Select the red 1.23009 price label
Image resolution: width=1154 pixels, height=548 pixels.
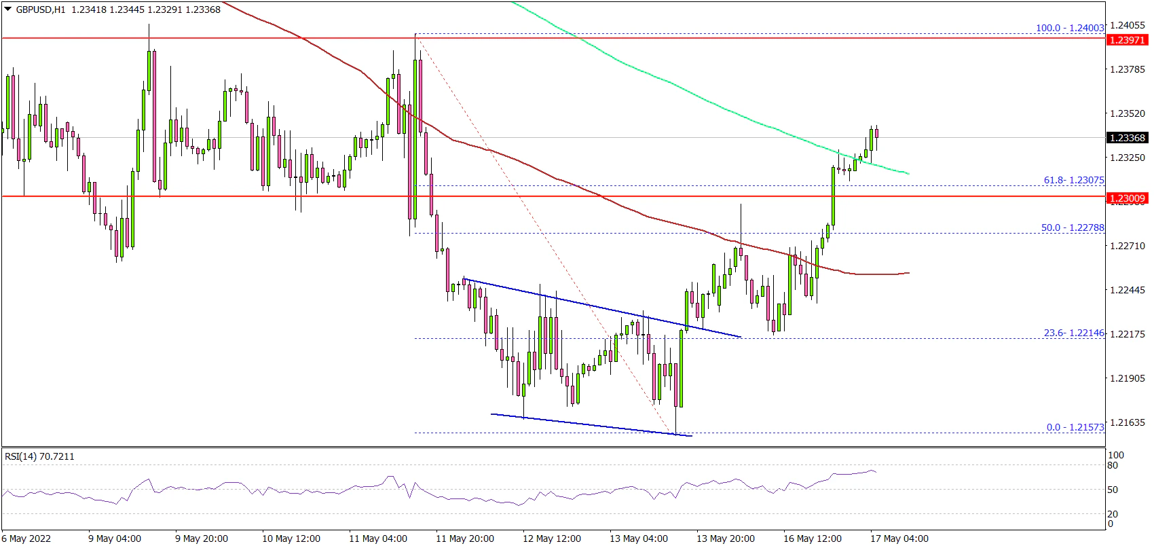(1127, 198)
